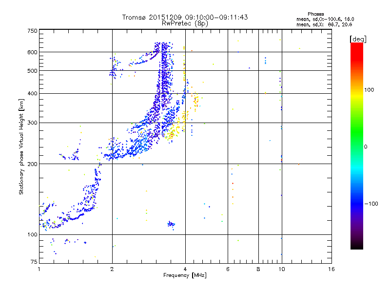Click the x-axis tick label '4'
390x293 pixels.
coord(185,269)
